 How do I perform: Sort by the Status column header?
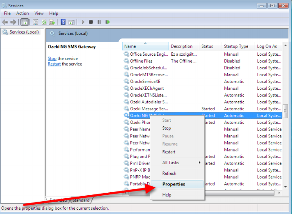[x=211, y=46]
